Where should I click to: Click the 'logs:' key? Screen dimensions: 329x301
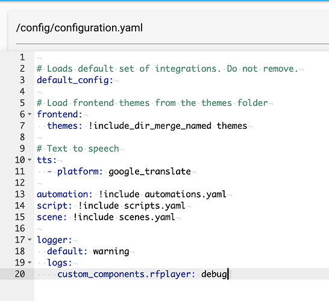point(60,262)
